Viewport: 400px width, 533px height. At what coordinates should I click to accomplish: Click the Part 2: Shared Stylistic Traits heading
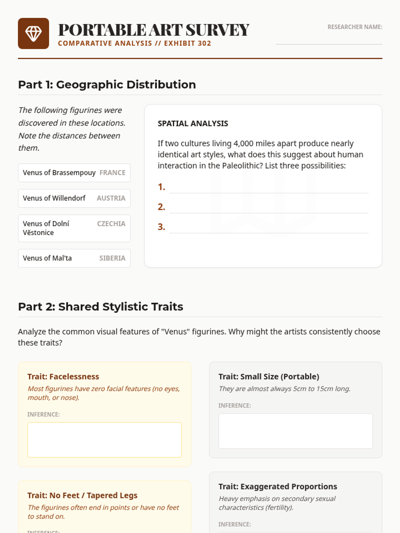tap(101, 306)
